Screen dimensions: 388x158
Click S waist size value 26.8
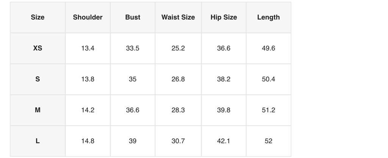point(178,79)
